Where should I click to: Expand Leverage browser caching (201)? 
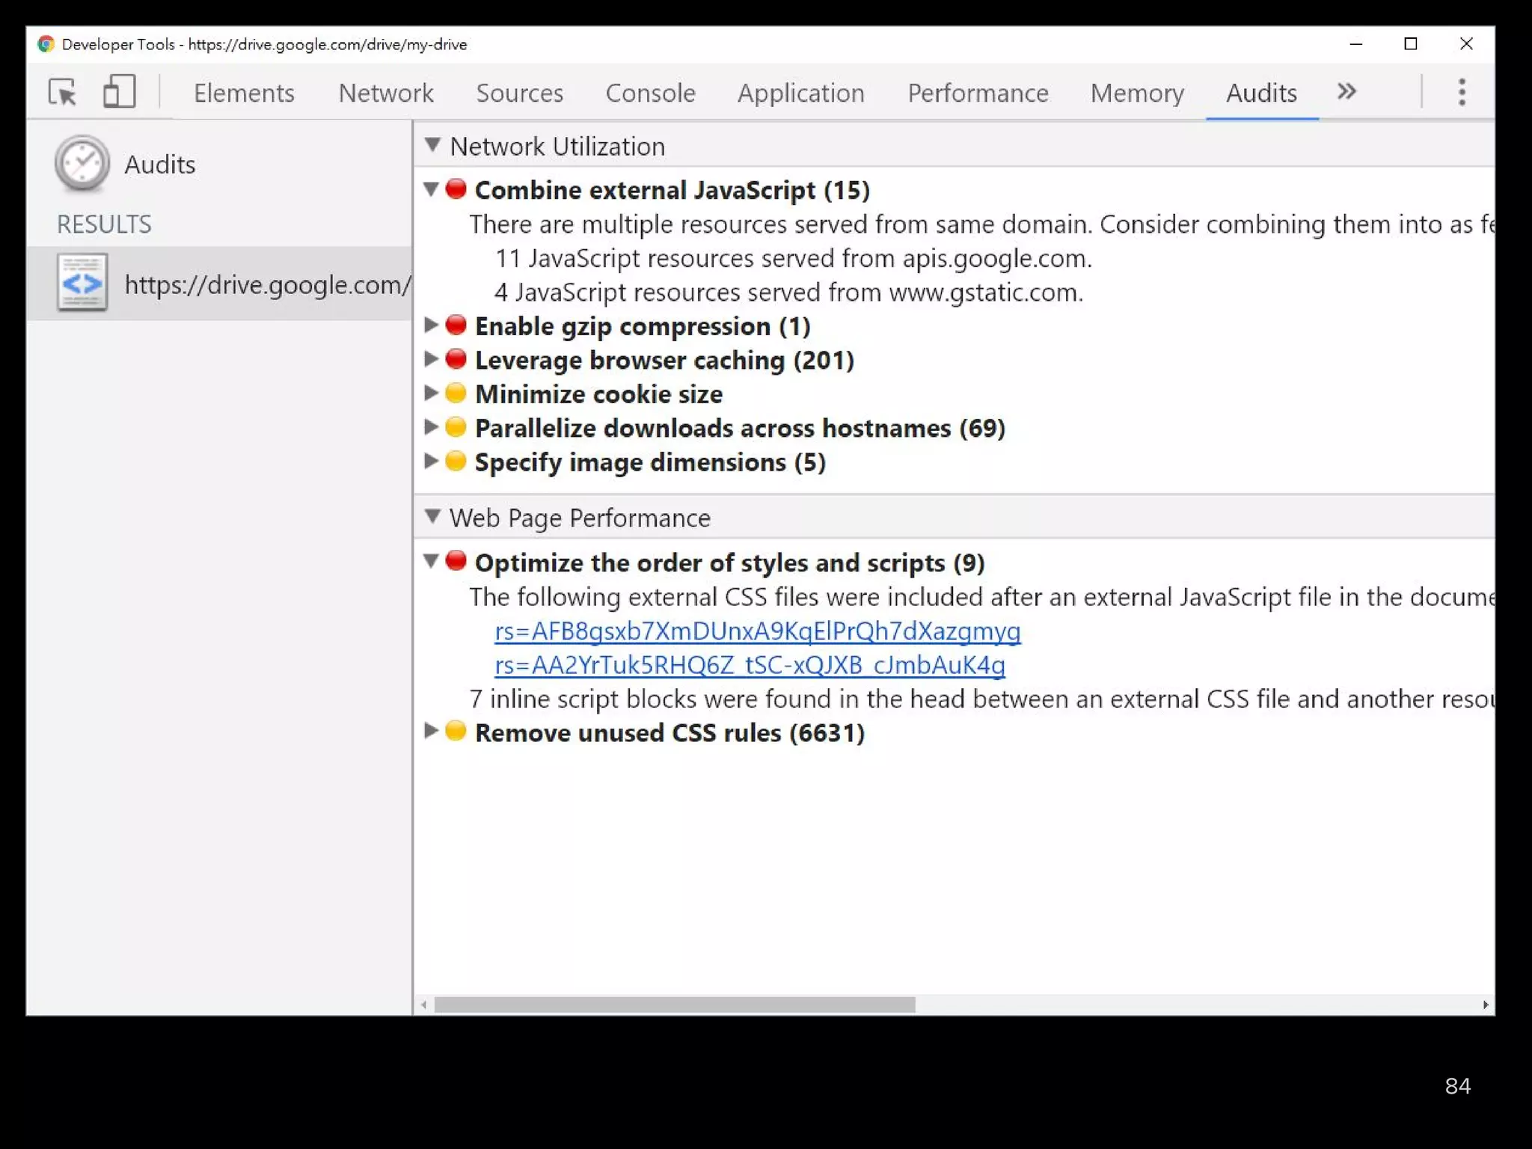coord(431,360)
